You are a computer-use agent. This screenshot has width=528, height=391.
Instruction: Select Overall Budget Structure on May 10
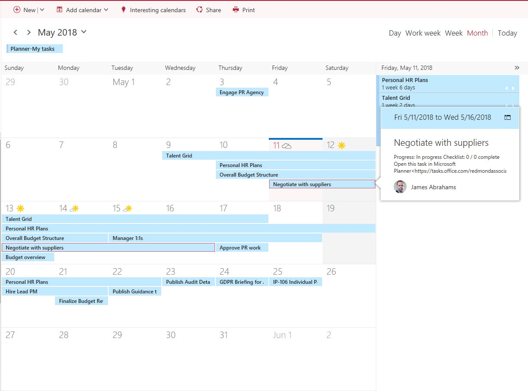coord(296,174)
